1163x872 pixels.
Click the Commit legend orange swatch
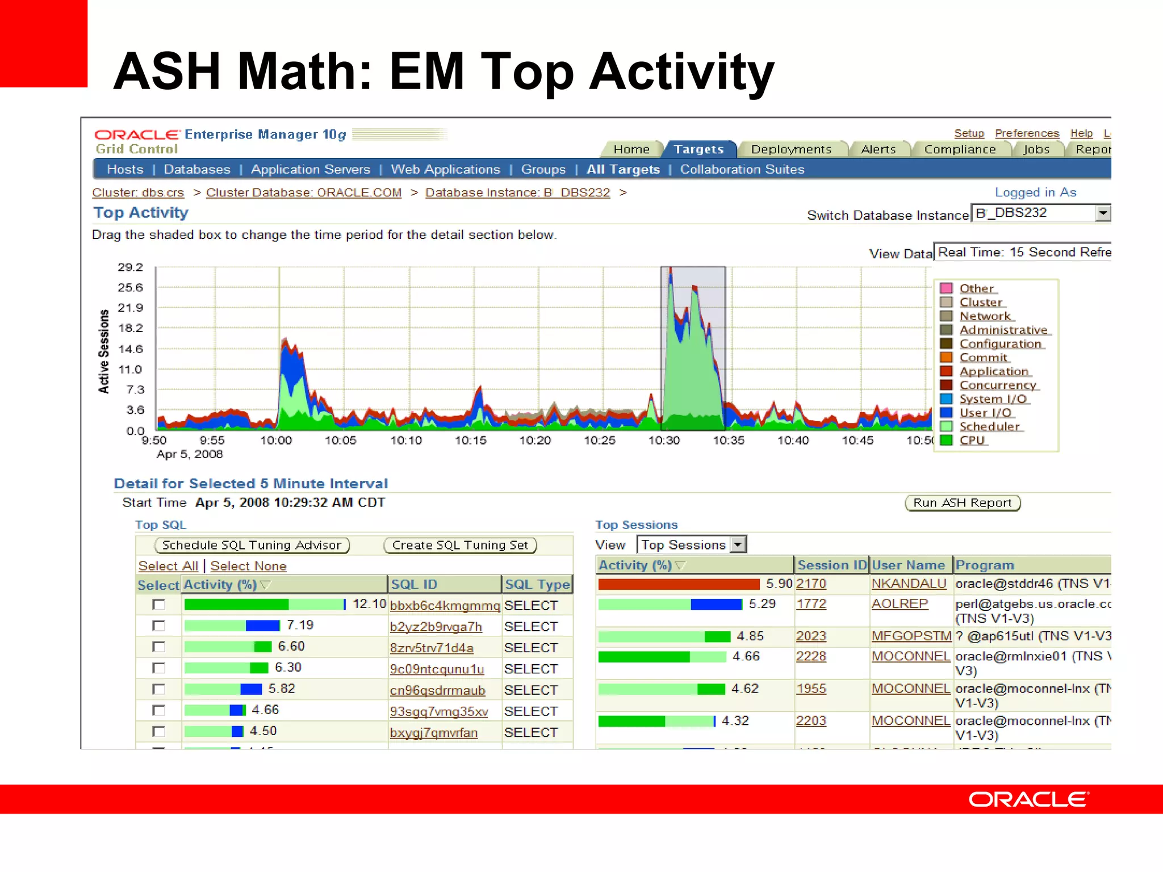coord(946,358)
